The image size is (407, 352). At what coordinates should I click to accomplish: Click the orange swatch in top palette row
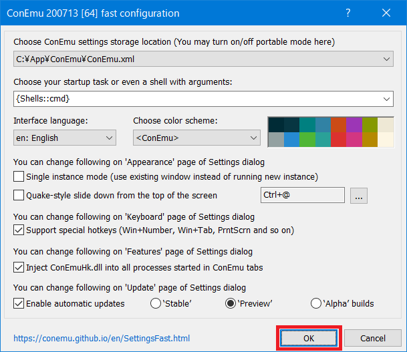(338, 125)
